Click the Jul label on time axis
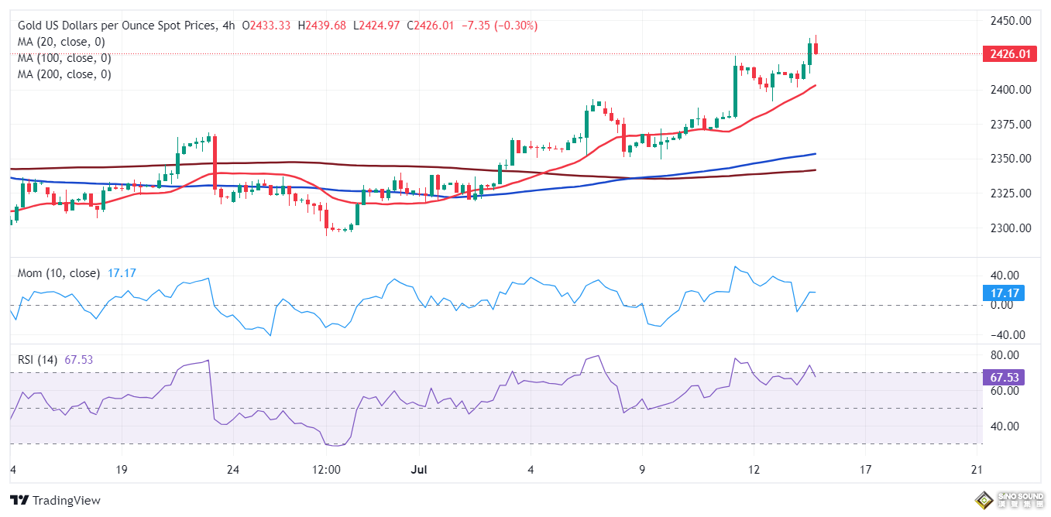This screenshot has height=517, width=1051. click(x=419, y=469)
